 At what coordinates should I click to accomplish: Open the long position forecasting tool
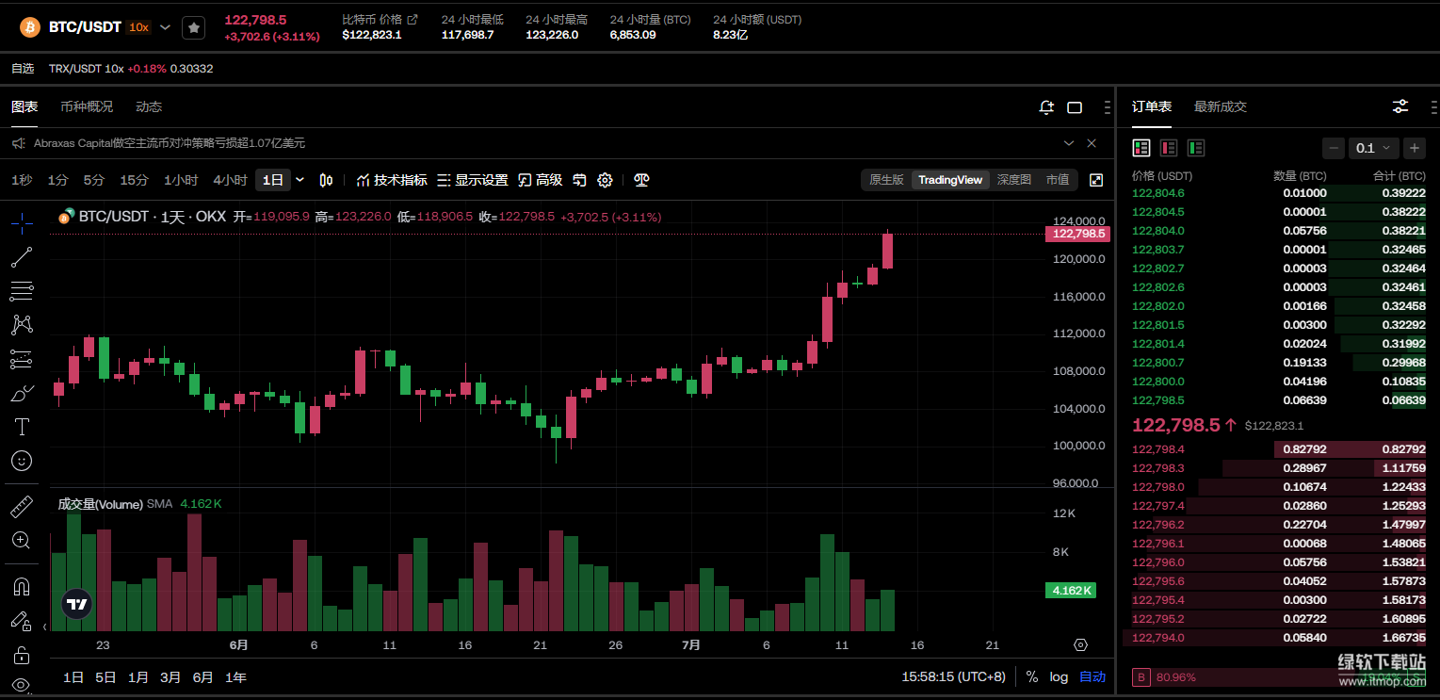click(22, 359)
